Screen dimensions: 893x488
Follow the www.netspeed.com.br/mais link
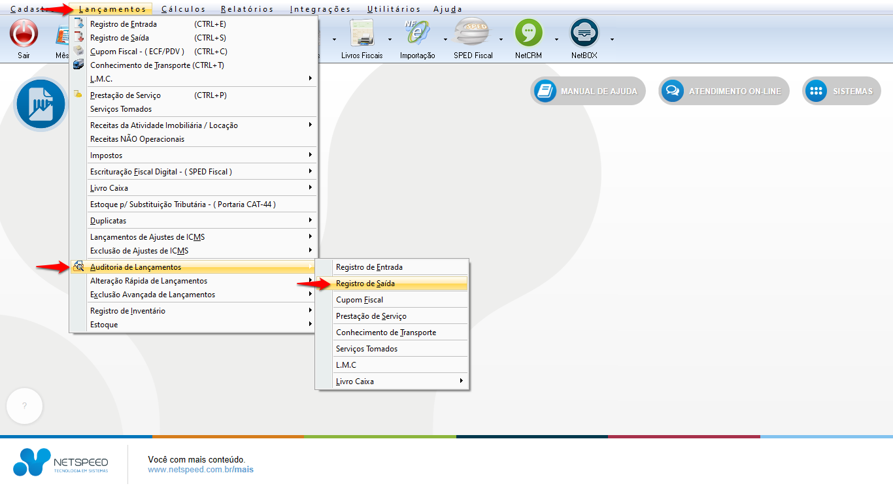click(201, 469)
